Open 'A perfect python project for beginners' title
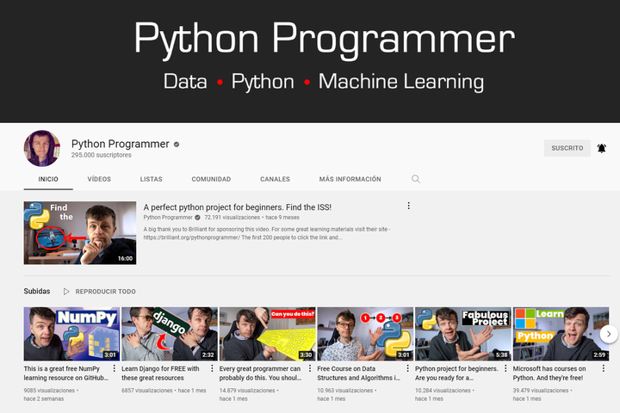The image size is (620, 413). tap(238, 207)
